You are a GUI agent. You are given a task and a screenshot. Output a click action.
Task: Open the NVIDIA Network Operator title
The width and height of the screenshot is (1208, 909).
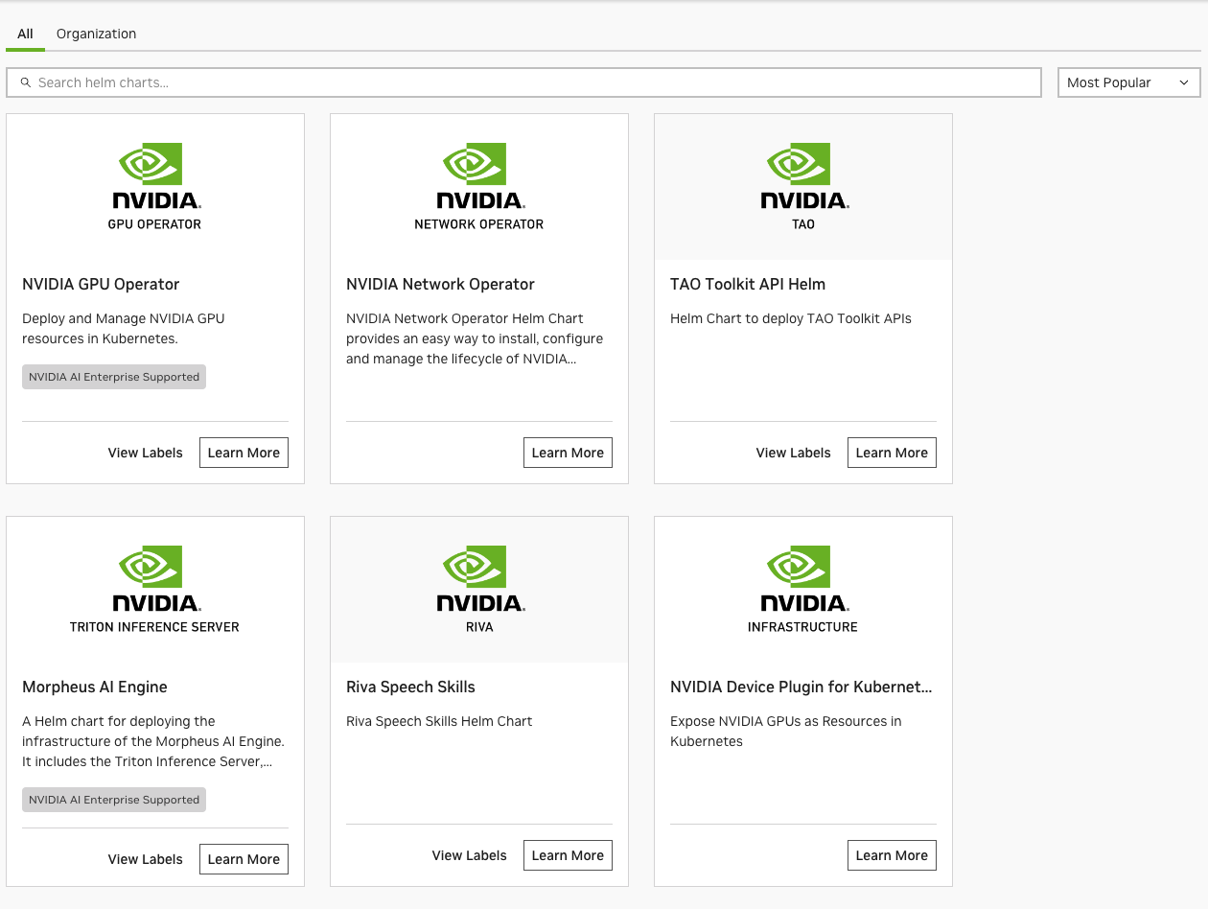440,284
